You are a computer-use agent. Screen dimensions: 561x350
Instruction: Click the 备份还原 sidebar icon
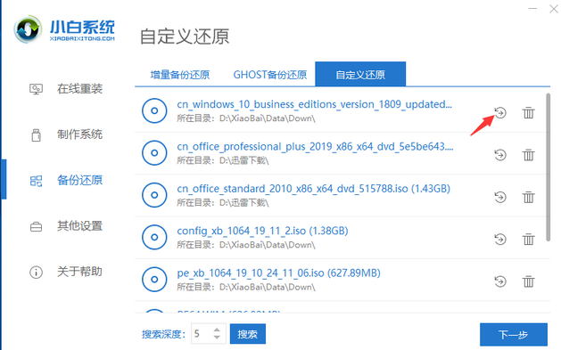pyautogui.click(x=36, y=181)
